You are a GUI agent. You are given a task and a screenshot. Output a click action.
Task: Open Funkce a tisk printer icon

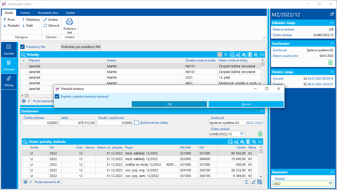click(x=70, y=26)
